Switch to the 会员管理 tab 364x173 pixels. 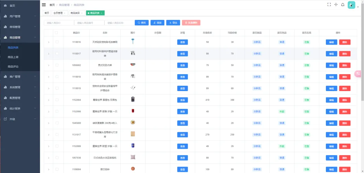(x=59, y=13)
